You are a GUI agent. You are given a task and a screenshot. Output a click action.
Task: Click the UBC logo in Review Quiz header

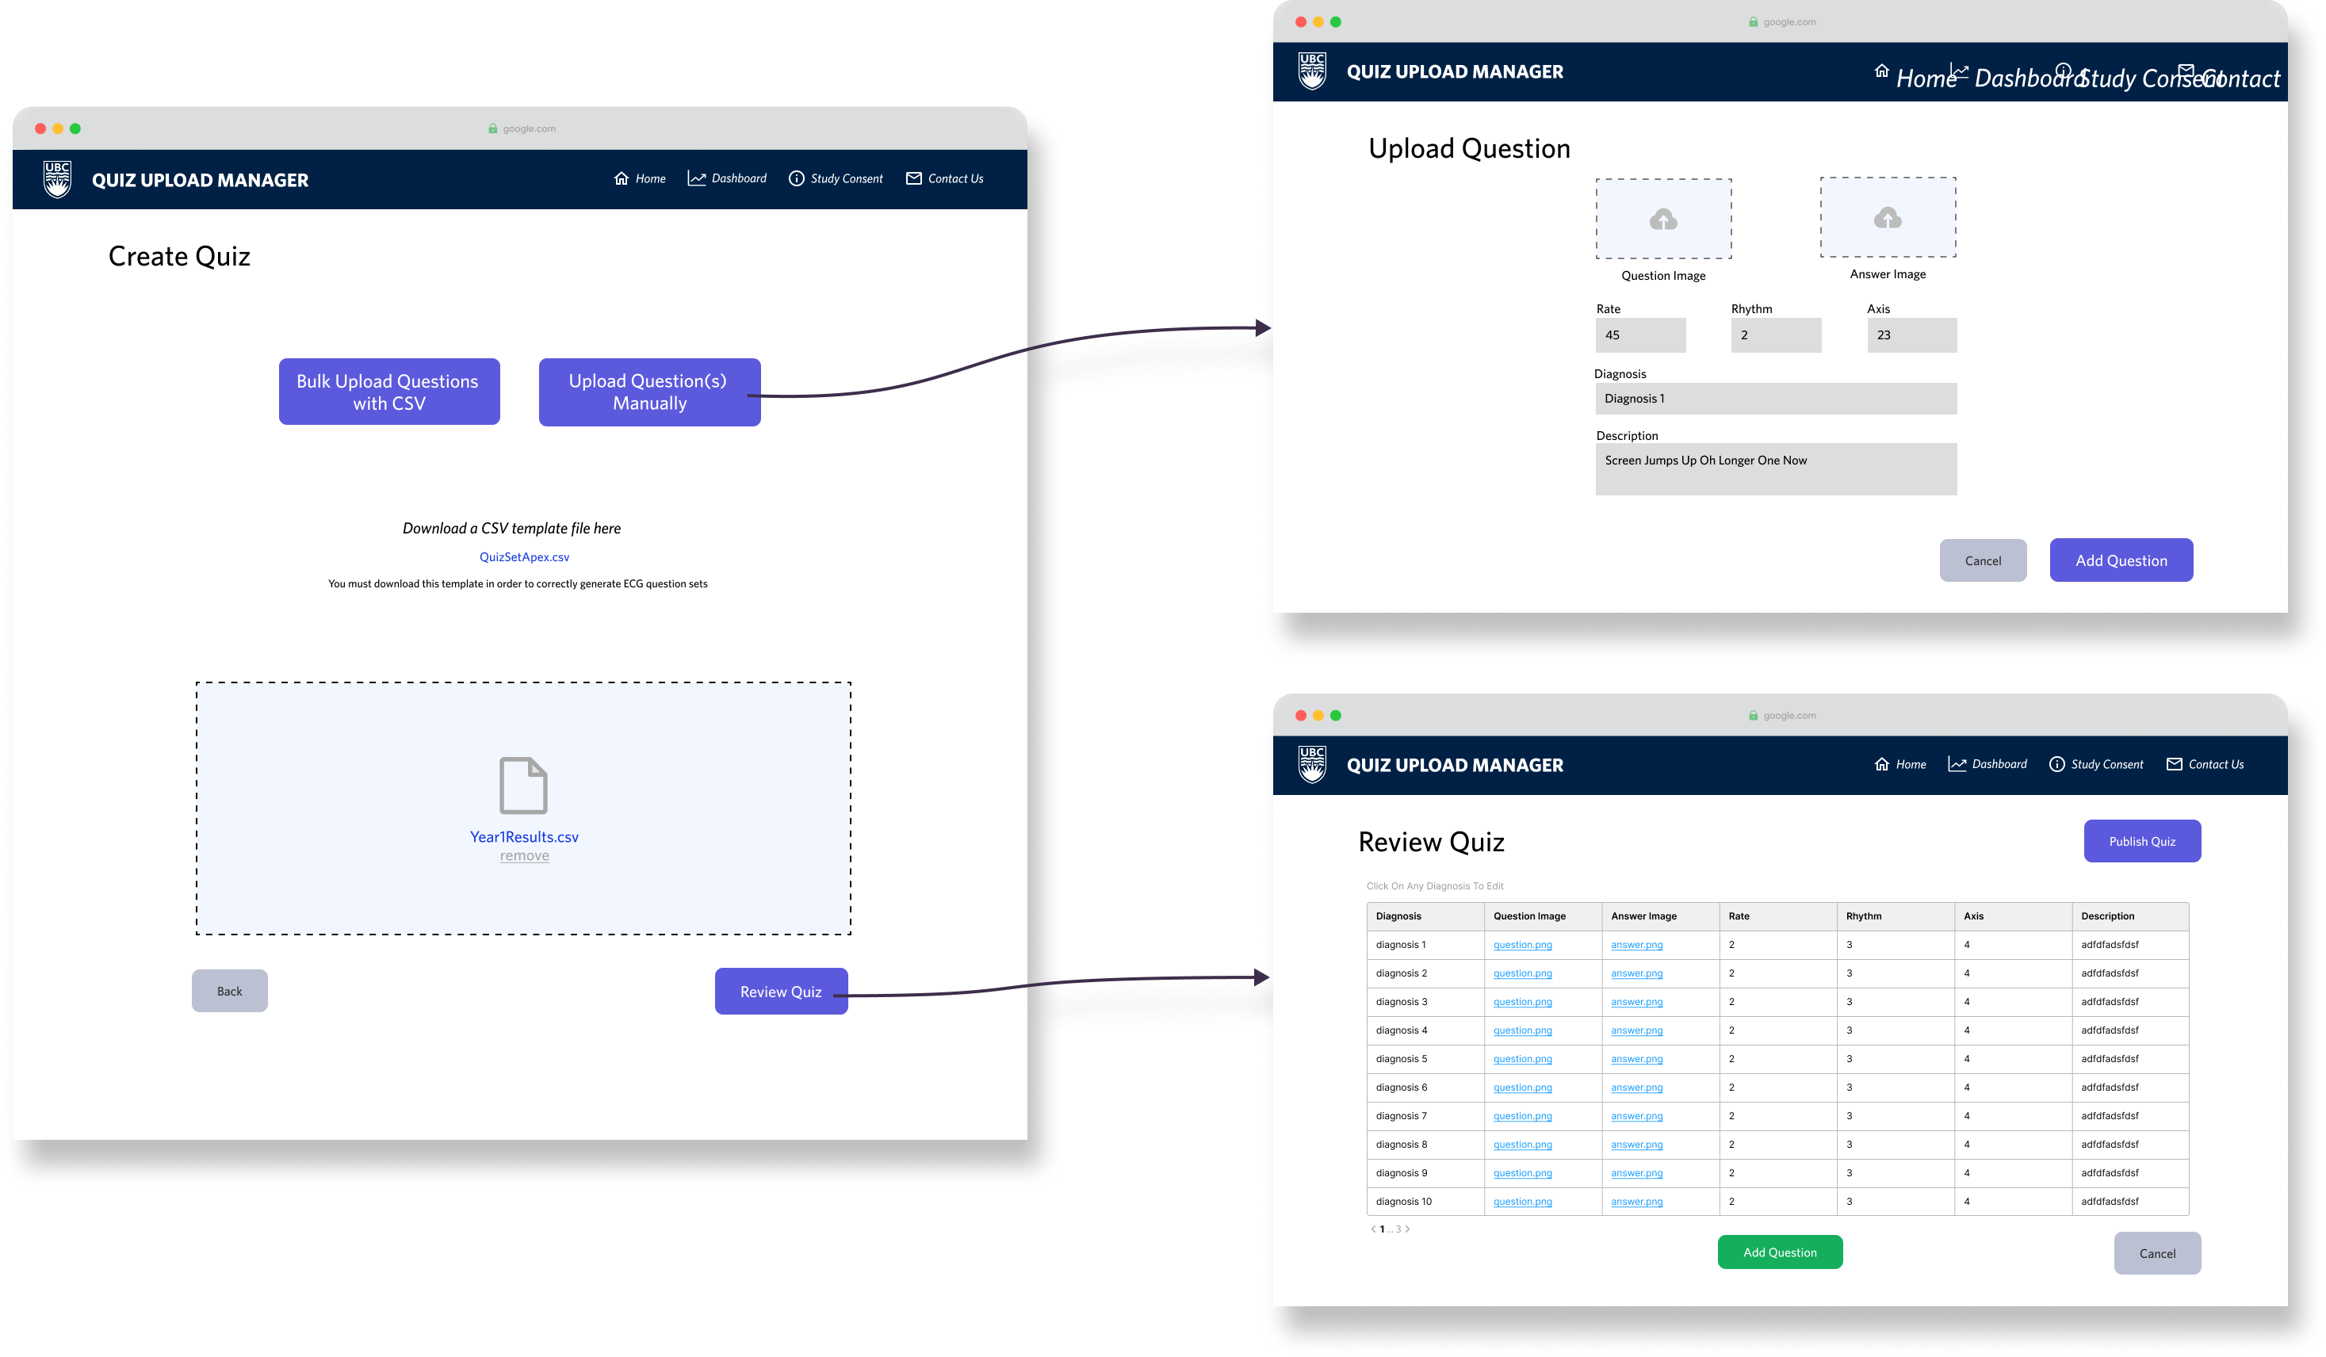1311,764
